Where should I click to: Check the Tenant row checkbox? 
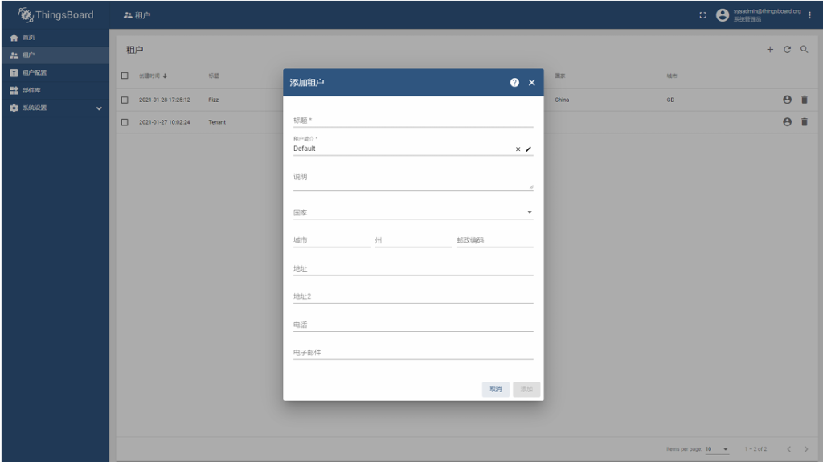(125, 122)
